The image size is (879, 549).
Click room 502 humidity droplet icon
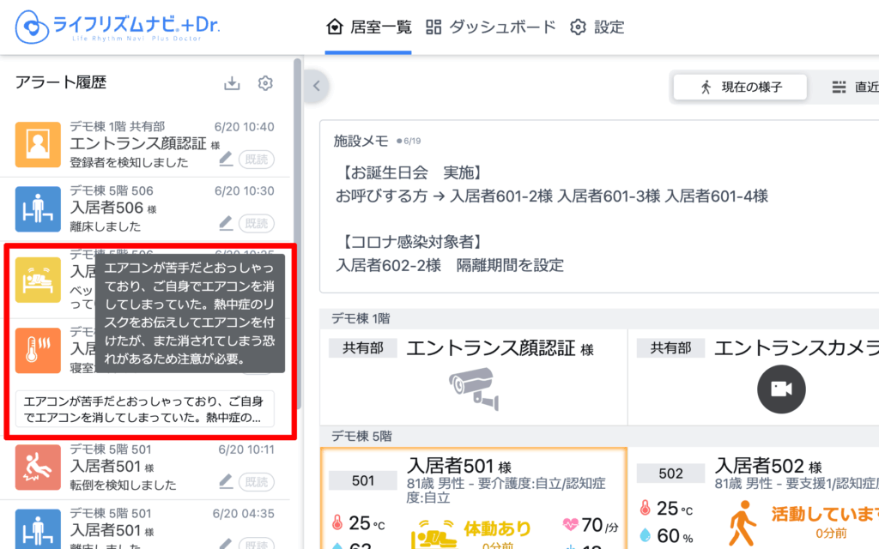tap(646, 535)
